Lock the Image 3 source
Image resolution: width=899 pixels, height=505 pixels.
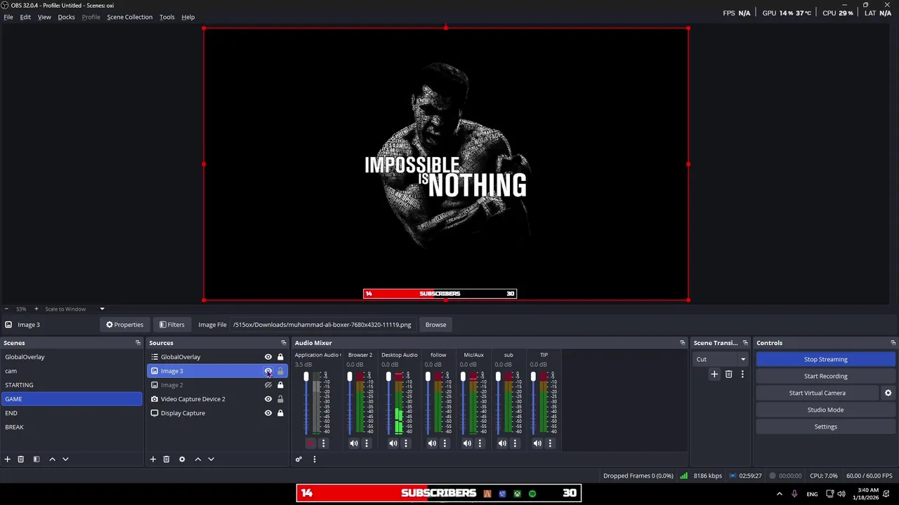coord(280,371)
